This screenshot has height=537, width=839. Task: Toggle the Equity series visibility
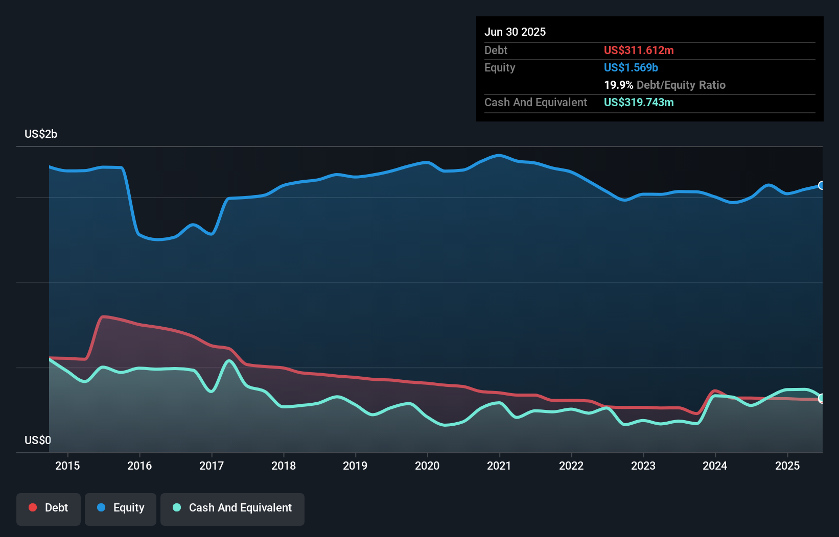click(120, 508)
